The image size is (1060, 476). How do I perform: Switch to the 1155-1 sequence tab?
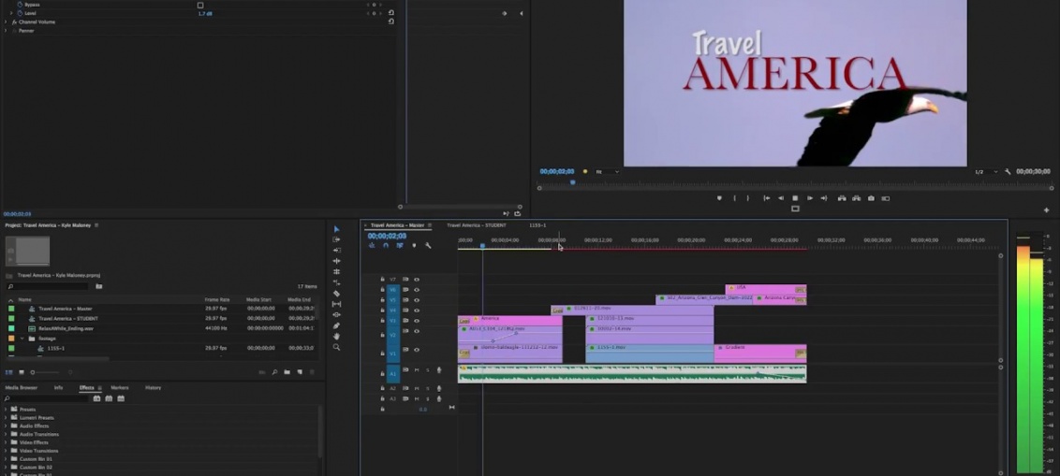tap(537, 224)
